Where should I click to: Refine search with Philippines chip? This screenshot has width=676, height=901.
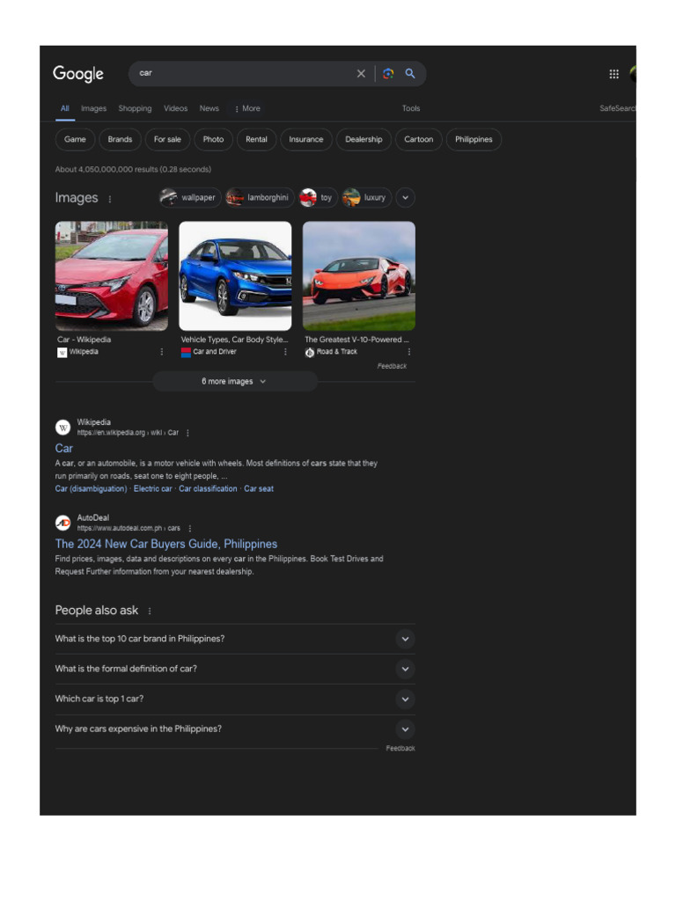tap(474, 140)
